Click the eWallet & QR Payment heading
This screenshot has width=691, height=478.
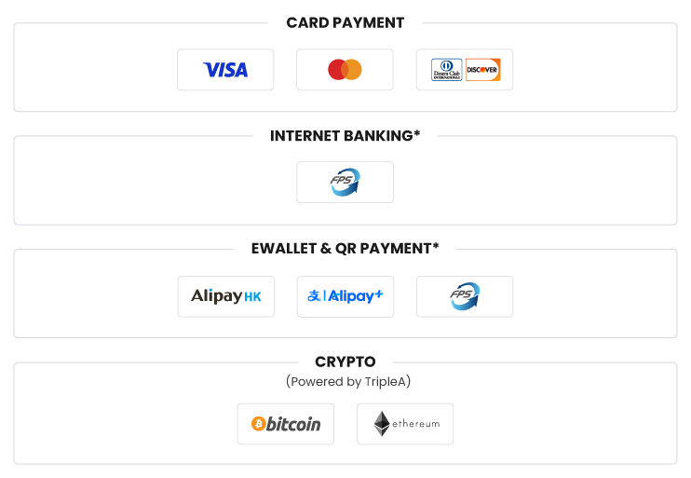tap(345, 249)
